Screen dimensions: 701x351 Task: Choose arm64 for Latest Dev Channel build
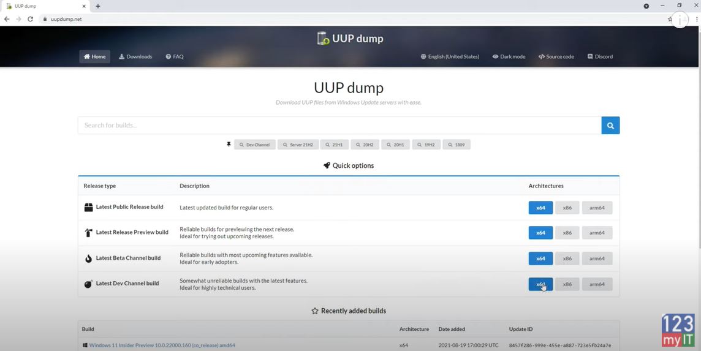tap(597, 284)
